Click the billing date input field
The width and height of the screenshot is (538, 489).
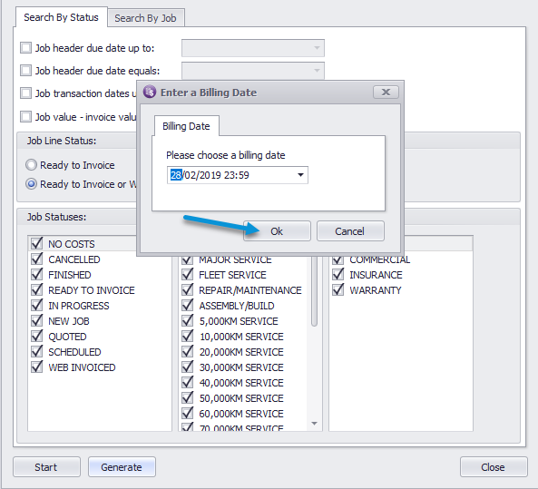[238, 175]
